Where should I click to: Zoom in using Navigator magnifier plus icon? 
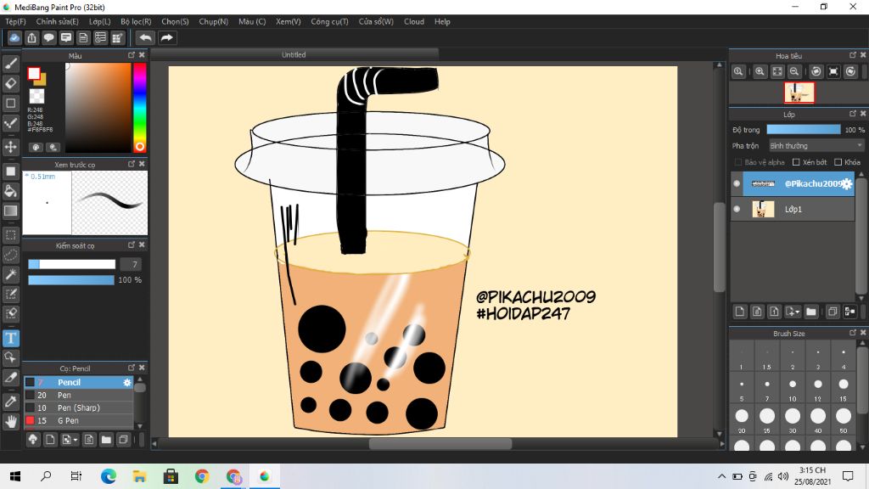point(760,72)
